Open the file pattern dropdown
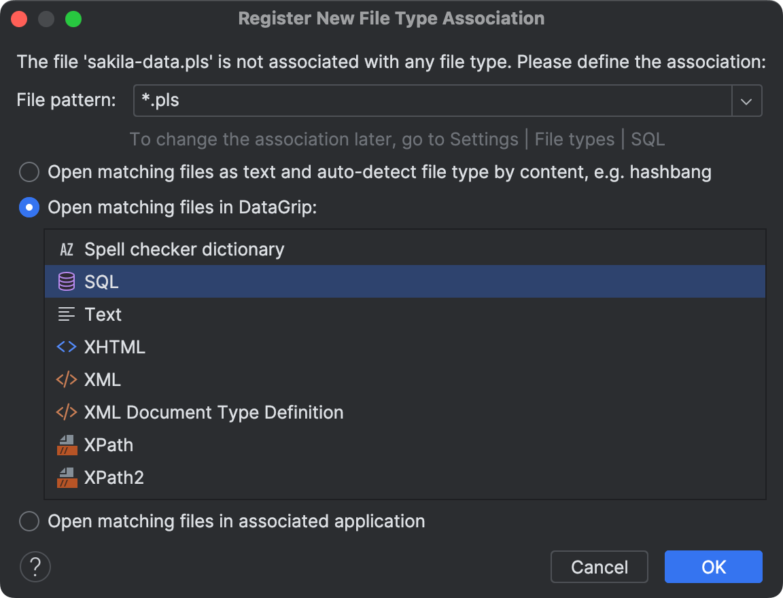Image resolution: width=783 pixels, height=598 pixels. tap(746, 100)
